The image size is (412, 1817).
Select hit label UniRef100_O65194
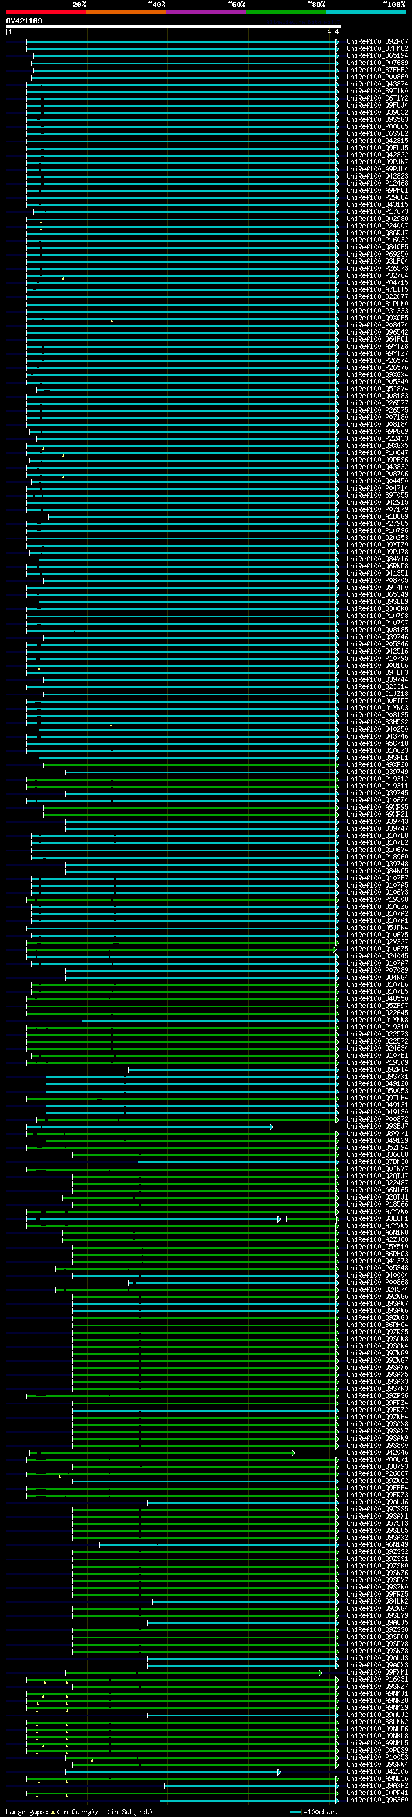click(x=377, y=55)
